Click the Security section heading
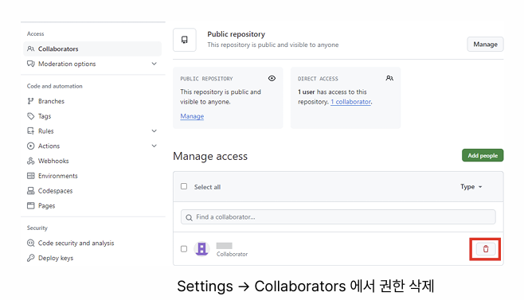Screen dimensions: 524x300 (x=37, y=228)
